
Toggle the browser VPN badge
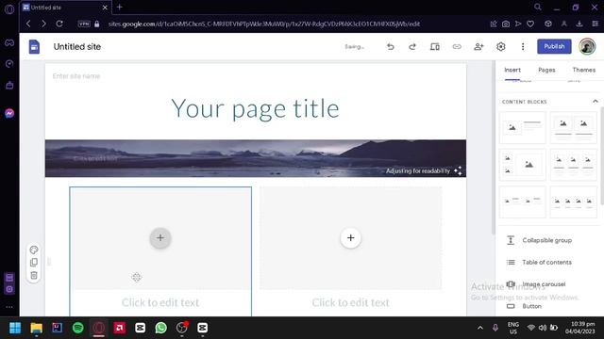coord(84,24)
